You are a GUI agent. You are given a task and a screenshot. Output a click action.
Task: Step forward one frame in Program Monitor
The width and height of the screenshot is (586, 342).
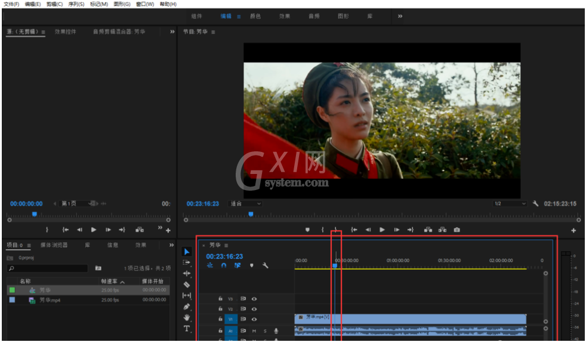click(396, 230)
